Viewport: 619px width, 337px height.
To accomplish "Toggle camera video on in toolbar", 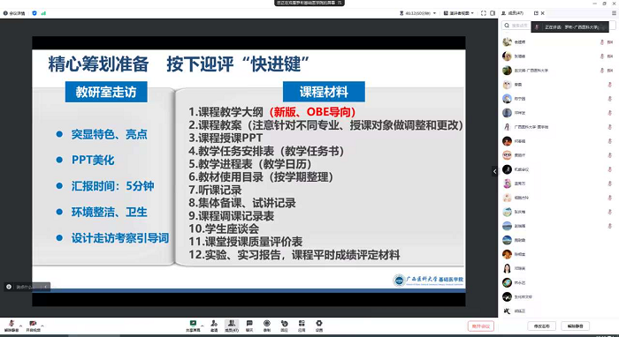I will pyautogui.click(x=34, y=326).
